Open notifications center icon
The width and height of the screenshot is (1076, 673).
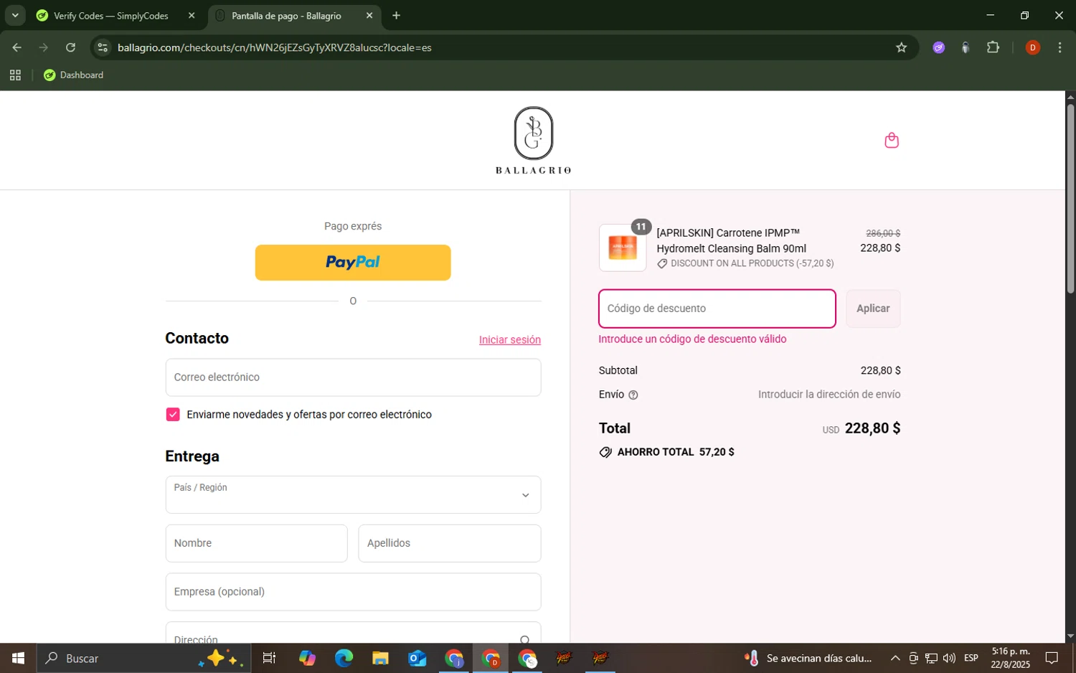tap(1052, 658)
